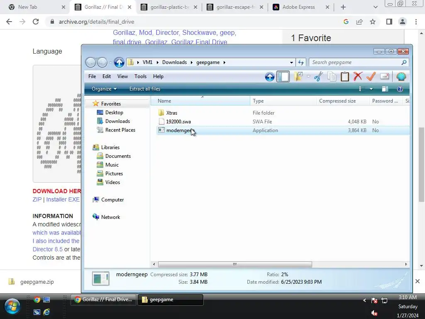Open the small dropdown arrow beside the folder options icon
425x319 pixels.
tap(308, 76)
